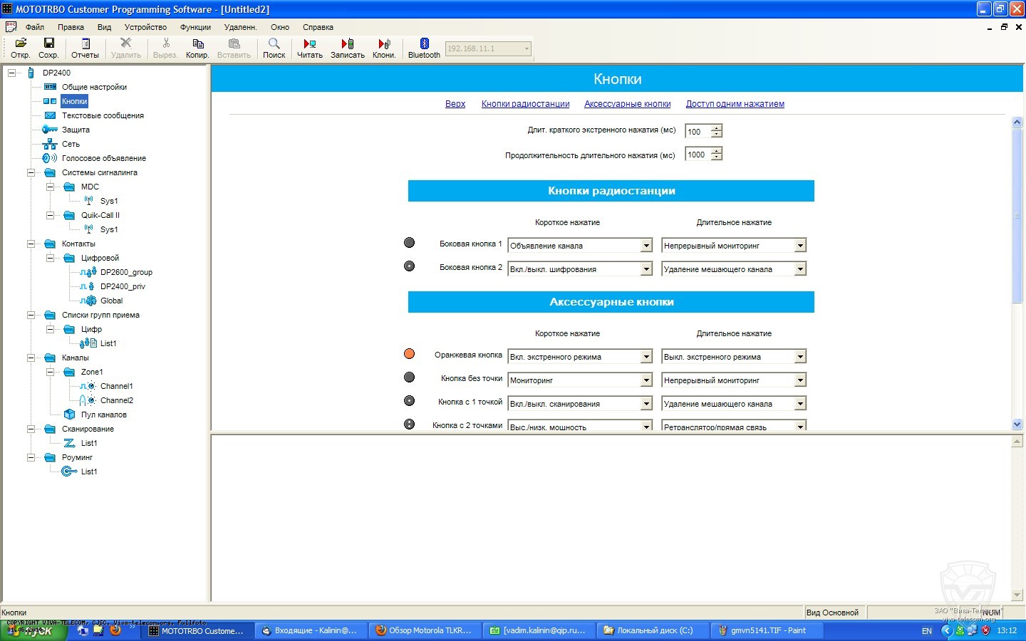Click the long press duration input field

tap(698, 155)
